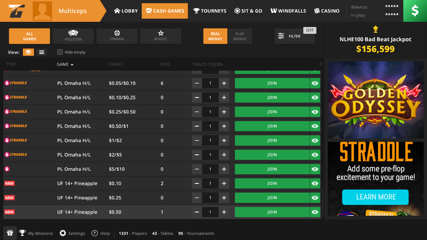Join the $5/$10 PL Omaha H/L table
This screenshot has height=240, width=427.
[x=272, y=169]
